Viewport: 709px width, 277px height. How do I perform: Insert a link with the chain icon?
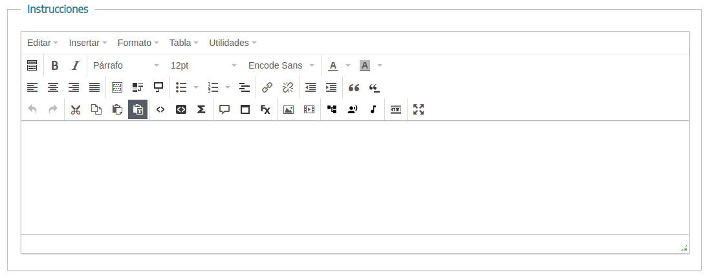(267, 87)
